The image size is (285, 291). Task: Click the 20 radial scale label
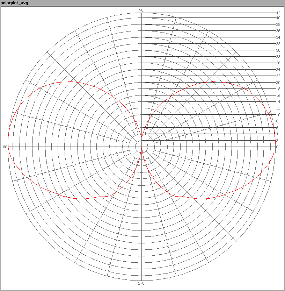pos(278,83)
